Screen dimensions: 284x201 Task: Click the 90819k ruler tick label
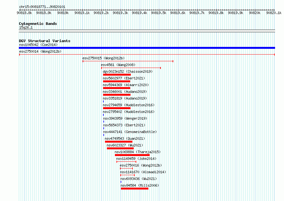(x=63, y=13)
